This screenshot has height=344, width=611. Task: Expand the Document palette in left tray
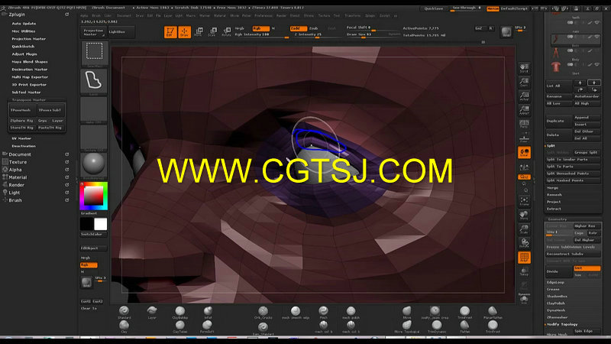(20, 154)
